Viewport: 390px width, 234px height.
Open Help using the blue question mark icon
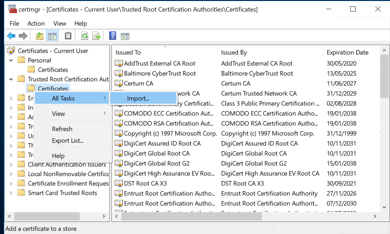coord(112,35)
